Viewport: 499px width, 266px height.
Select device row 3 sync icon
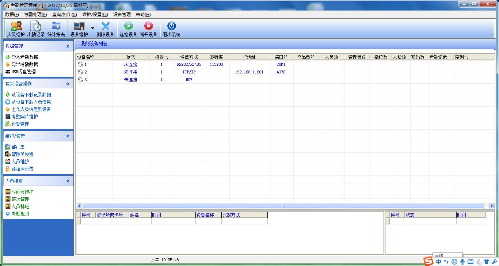click(x=80, y=80)
